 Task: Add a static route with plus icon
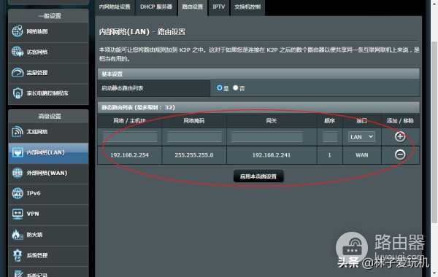point(400,137)
